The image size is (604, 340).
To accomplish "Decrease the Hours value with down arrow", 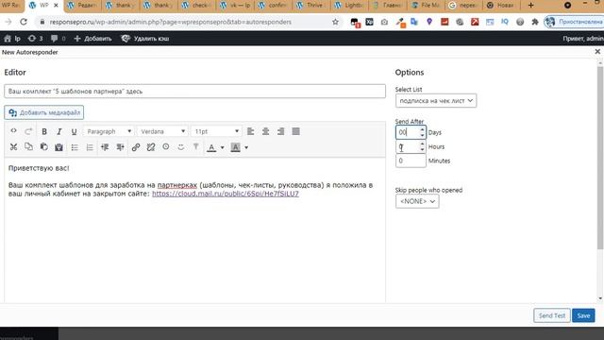I will [422, 149].
